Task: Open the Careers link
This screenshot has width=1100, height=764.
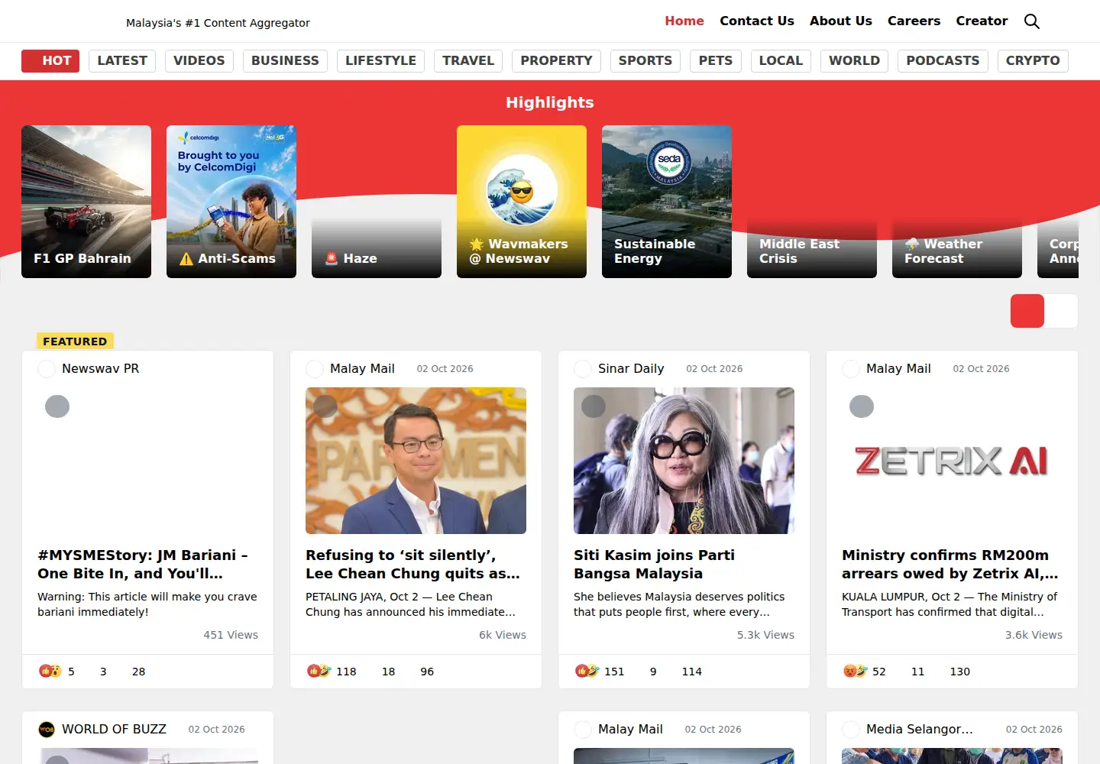Action: 914,21
